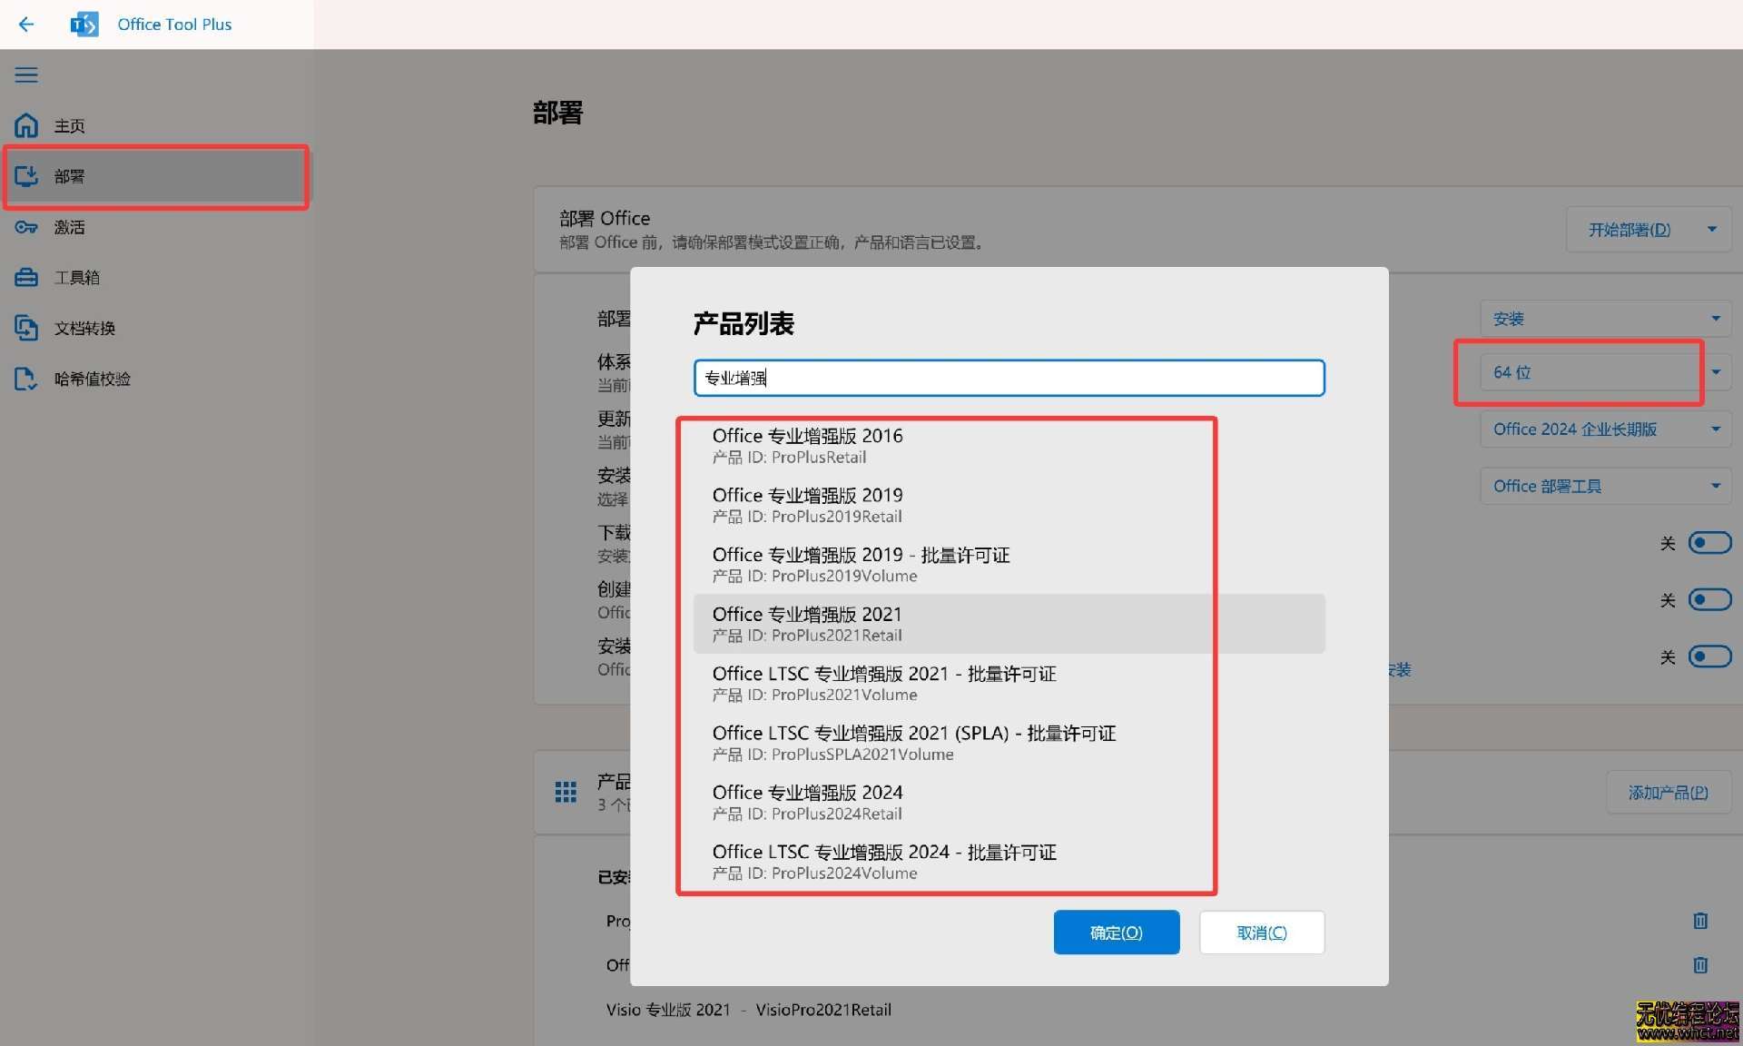The image size is (1743, 1046).
Task: Click the 添加产品 button
Action: tap(1667, 792)
